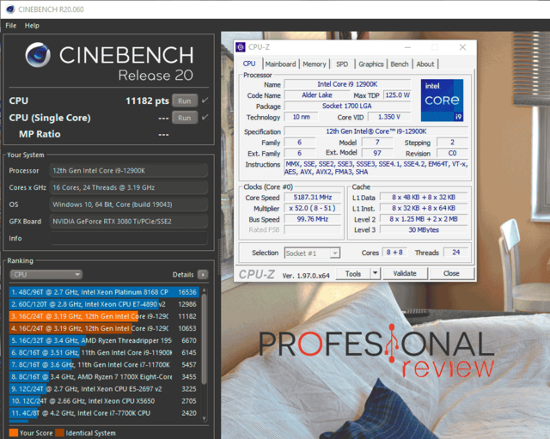Minimize the CPU-Z window
Screen dimensions: 550x439
[408, 46]
